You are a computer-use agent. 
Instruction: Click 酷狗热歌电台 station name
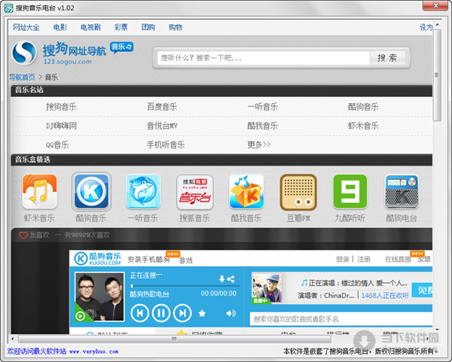point(149,294)
